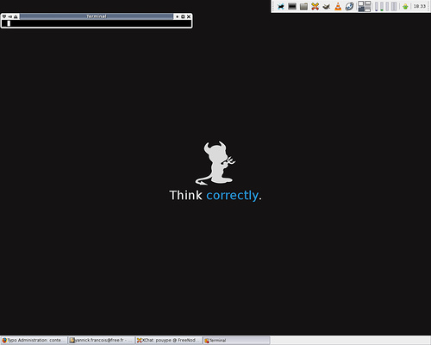This screenshot has width=431, height=345.
Task: Click the green notification tray icon
Action: point(405,6)
